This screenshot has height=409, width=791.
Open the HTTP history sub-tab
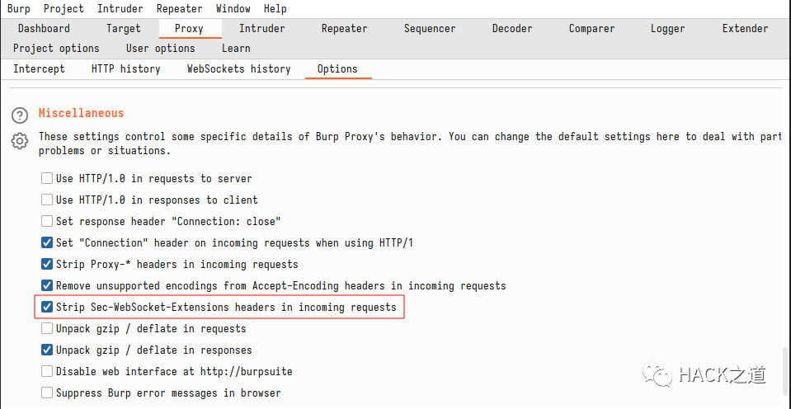pos(125,68)
